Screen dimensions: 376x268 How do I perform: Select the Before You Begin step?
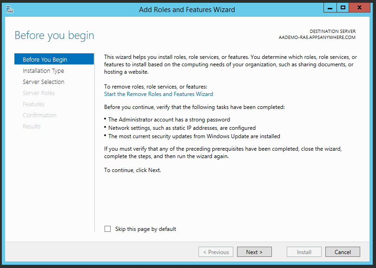point(45,59)
